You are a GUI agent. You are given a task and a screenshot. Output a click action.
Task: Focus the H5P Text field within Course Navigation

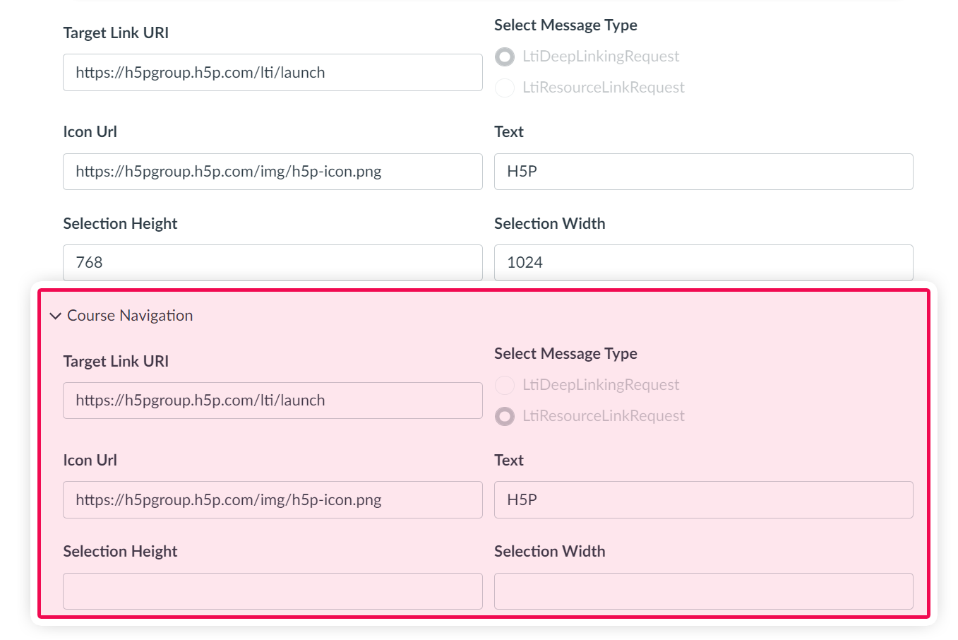[704, 500]
